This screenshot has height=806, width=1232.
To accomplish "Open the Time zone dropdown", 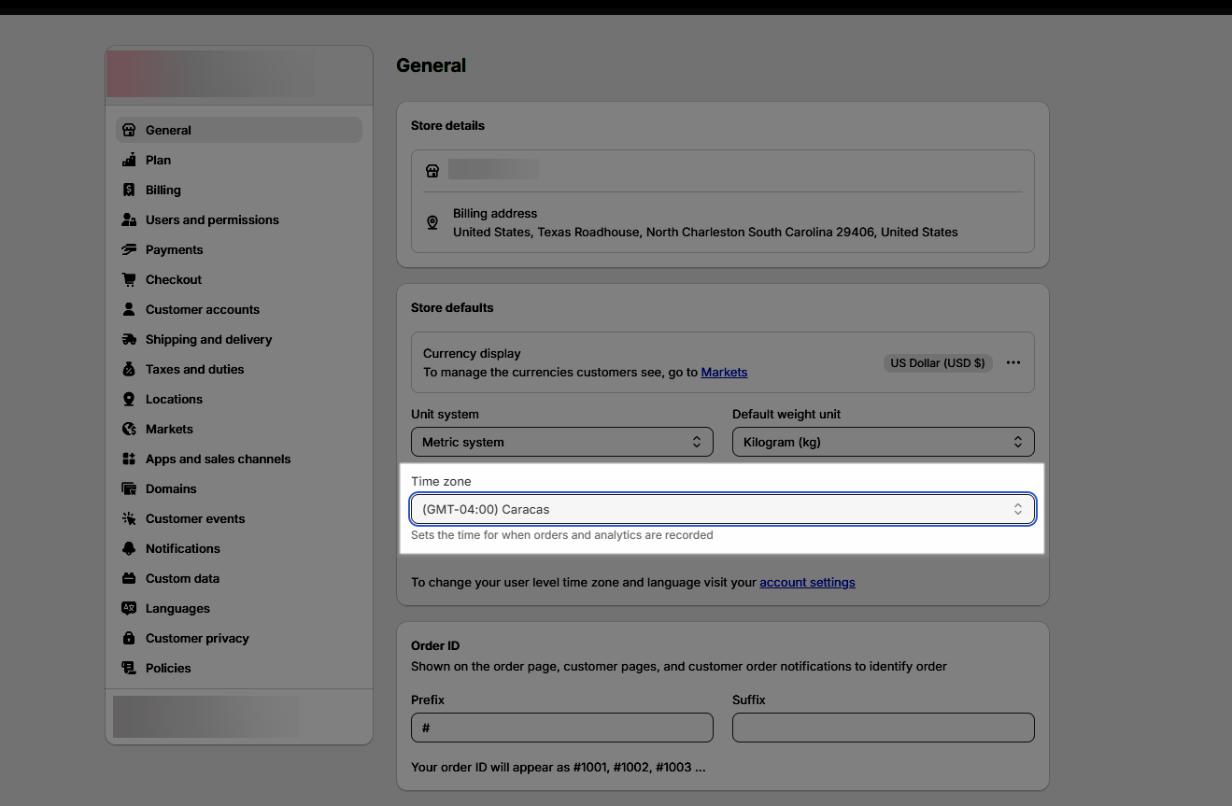I will click(722, 509).
